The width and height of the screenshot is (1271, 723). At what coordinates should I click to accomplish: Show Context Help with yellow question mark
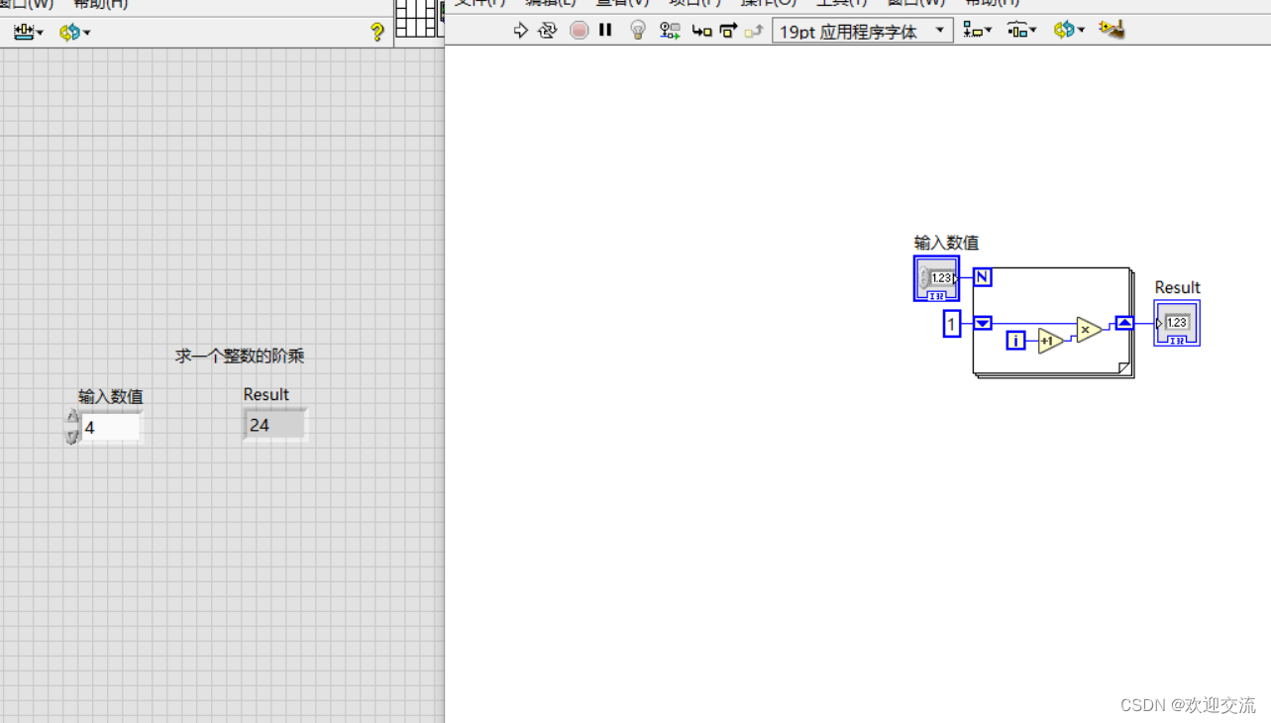point(377,32)
